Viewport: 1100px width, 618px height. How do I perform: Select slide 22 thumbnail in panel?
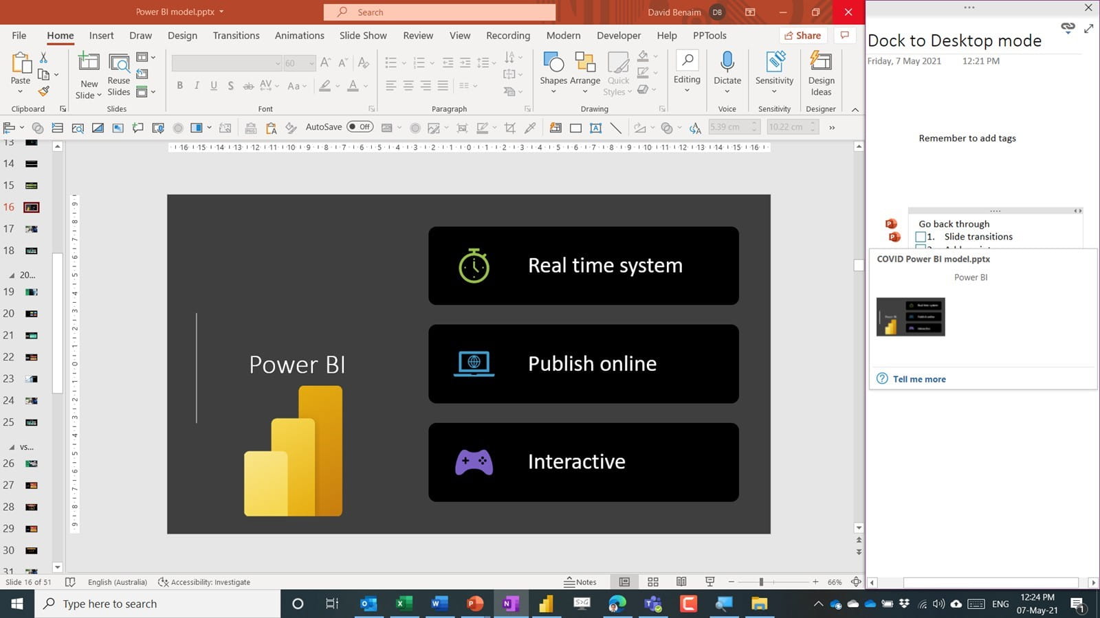[x=31, y=357]
